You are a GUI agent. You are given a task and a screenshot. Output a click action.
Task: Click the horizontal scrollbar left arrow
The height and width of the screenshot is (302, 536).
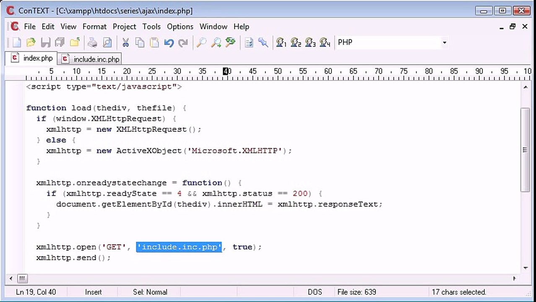tap(11, 278)
